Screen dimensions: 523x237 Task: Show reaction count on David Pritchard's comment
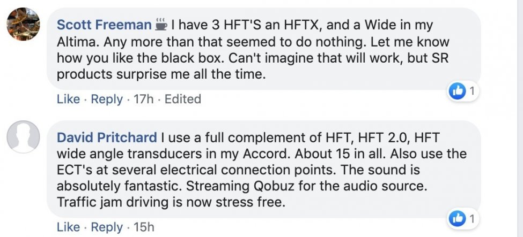coord(472,218)
